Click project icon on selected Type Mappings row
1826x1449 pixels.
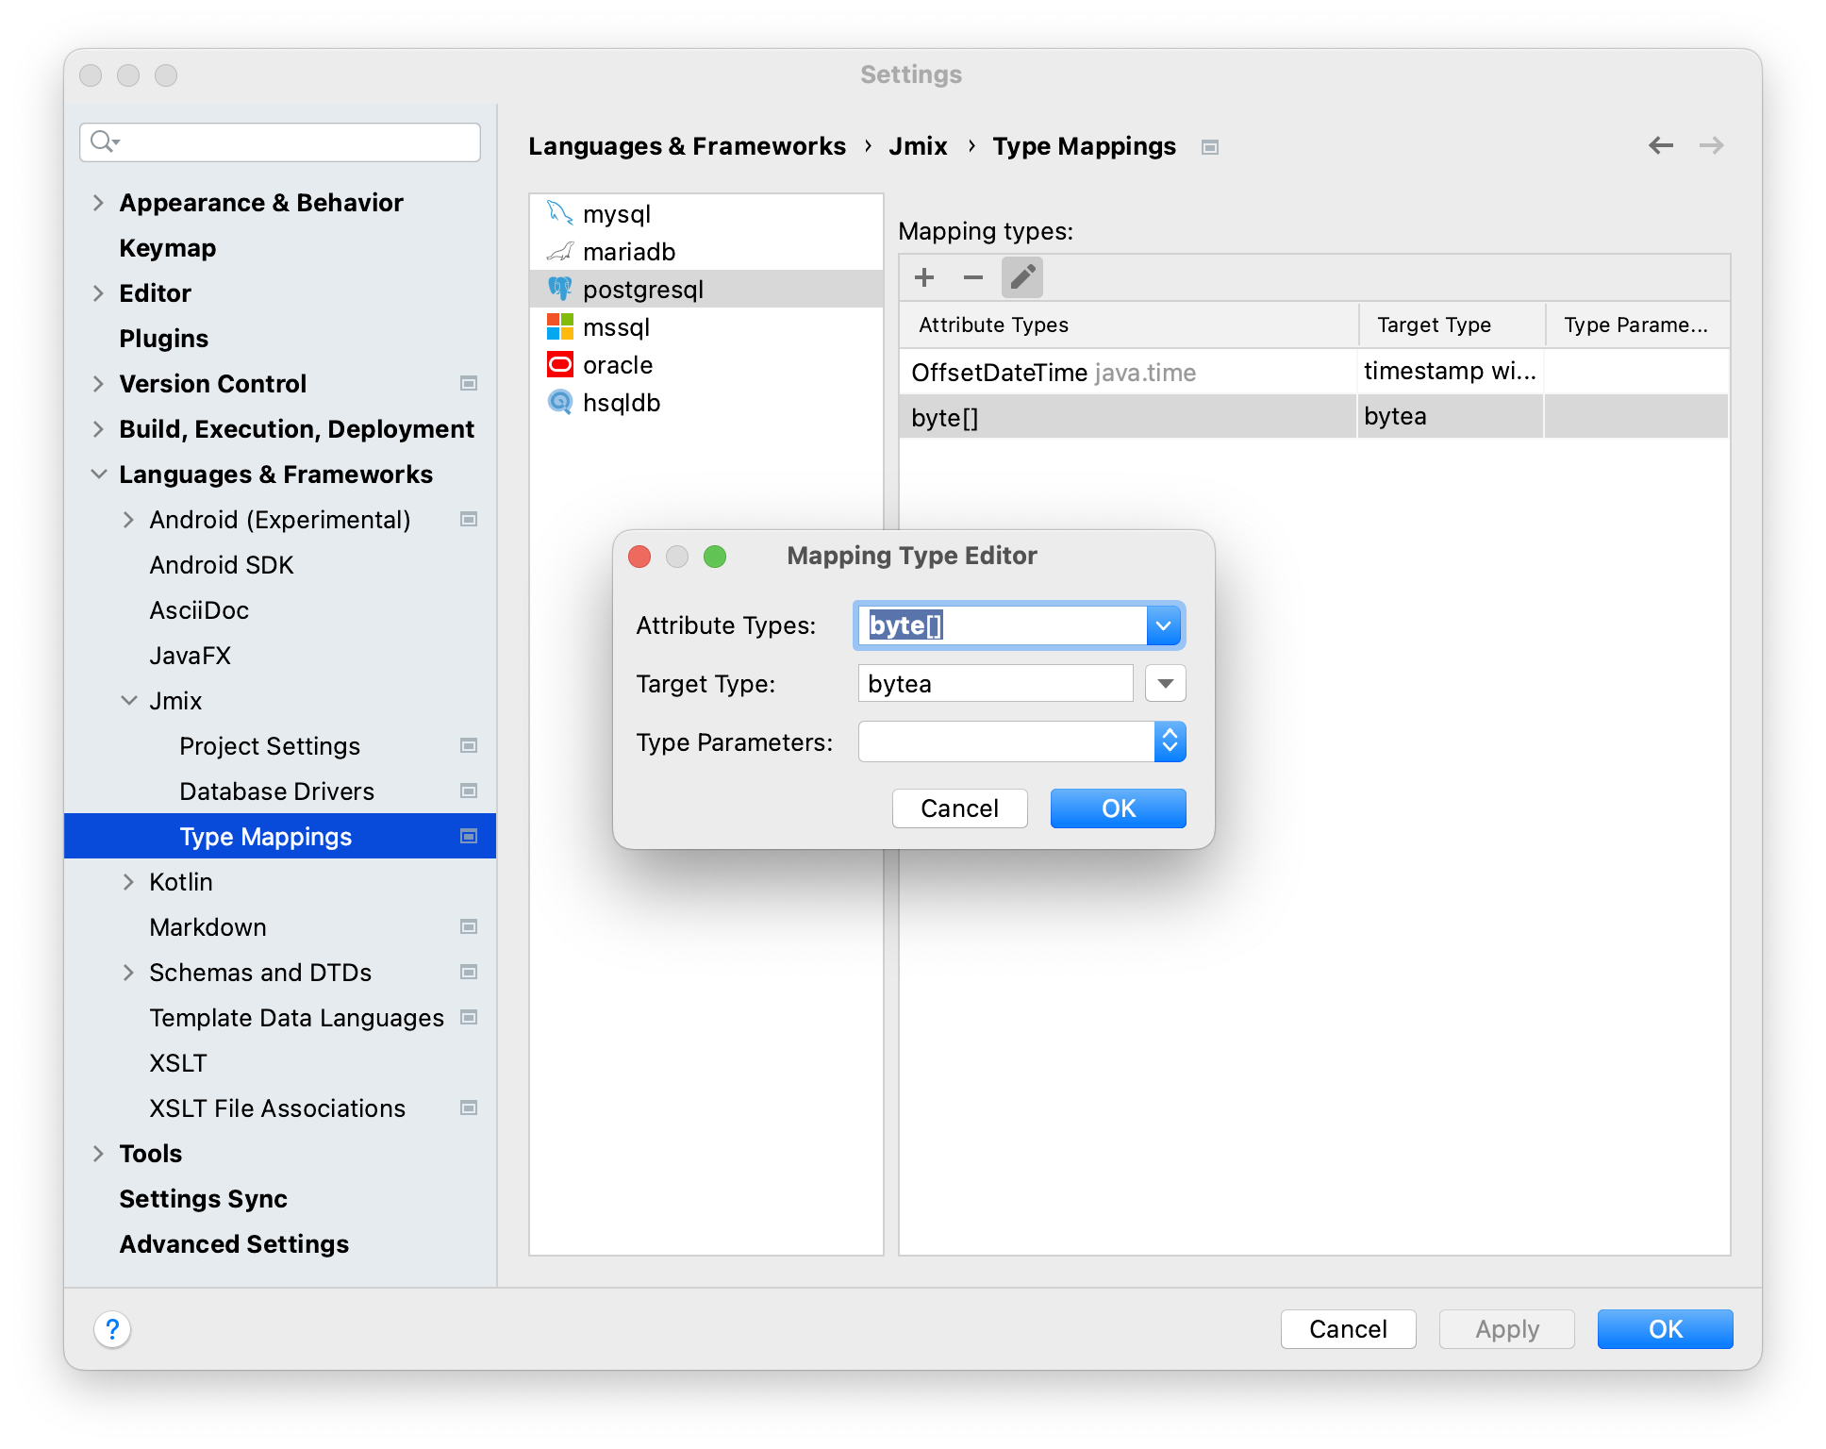click(x=469, y=837)
